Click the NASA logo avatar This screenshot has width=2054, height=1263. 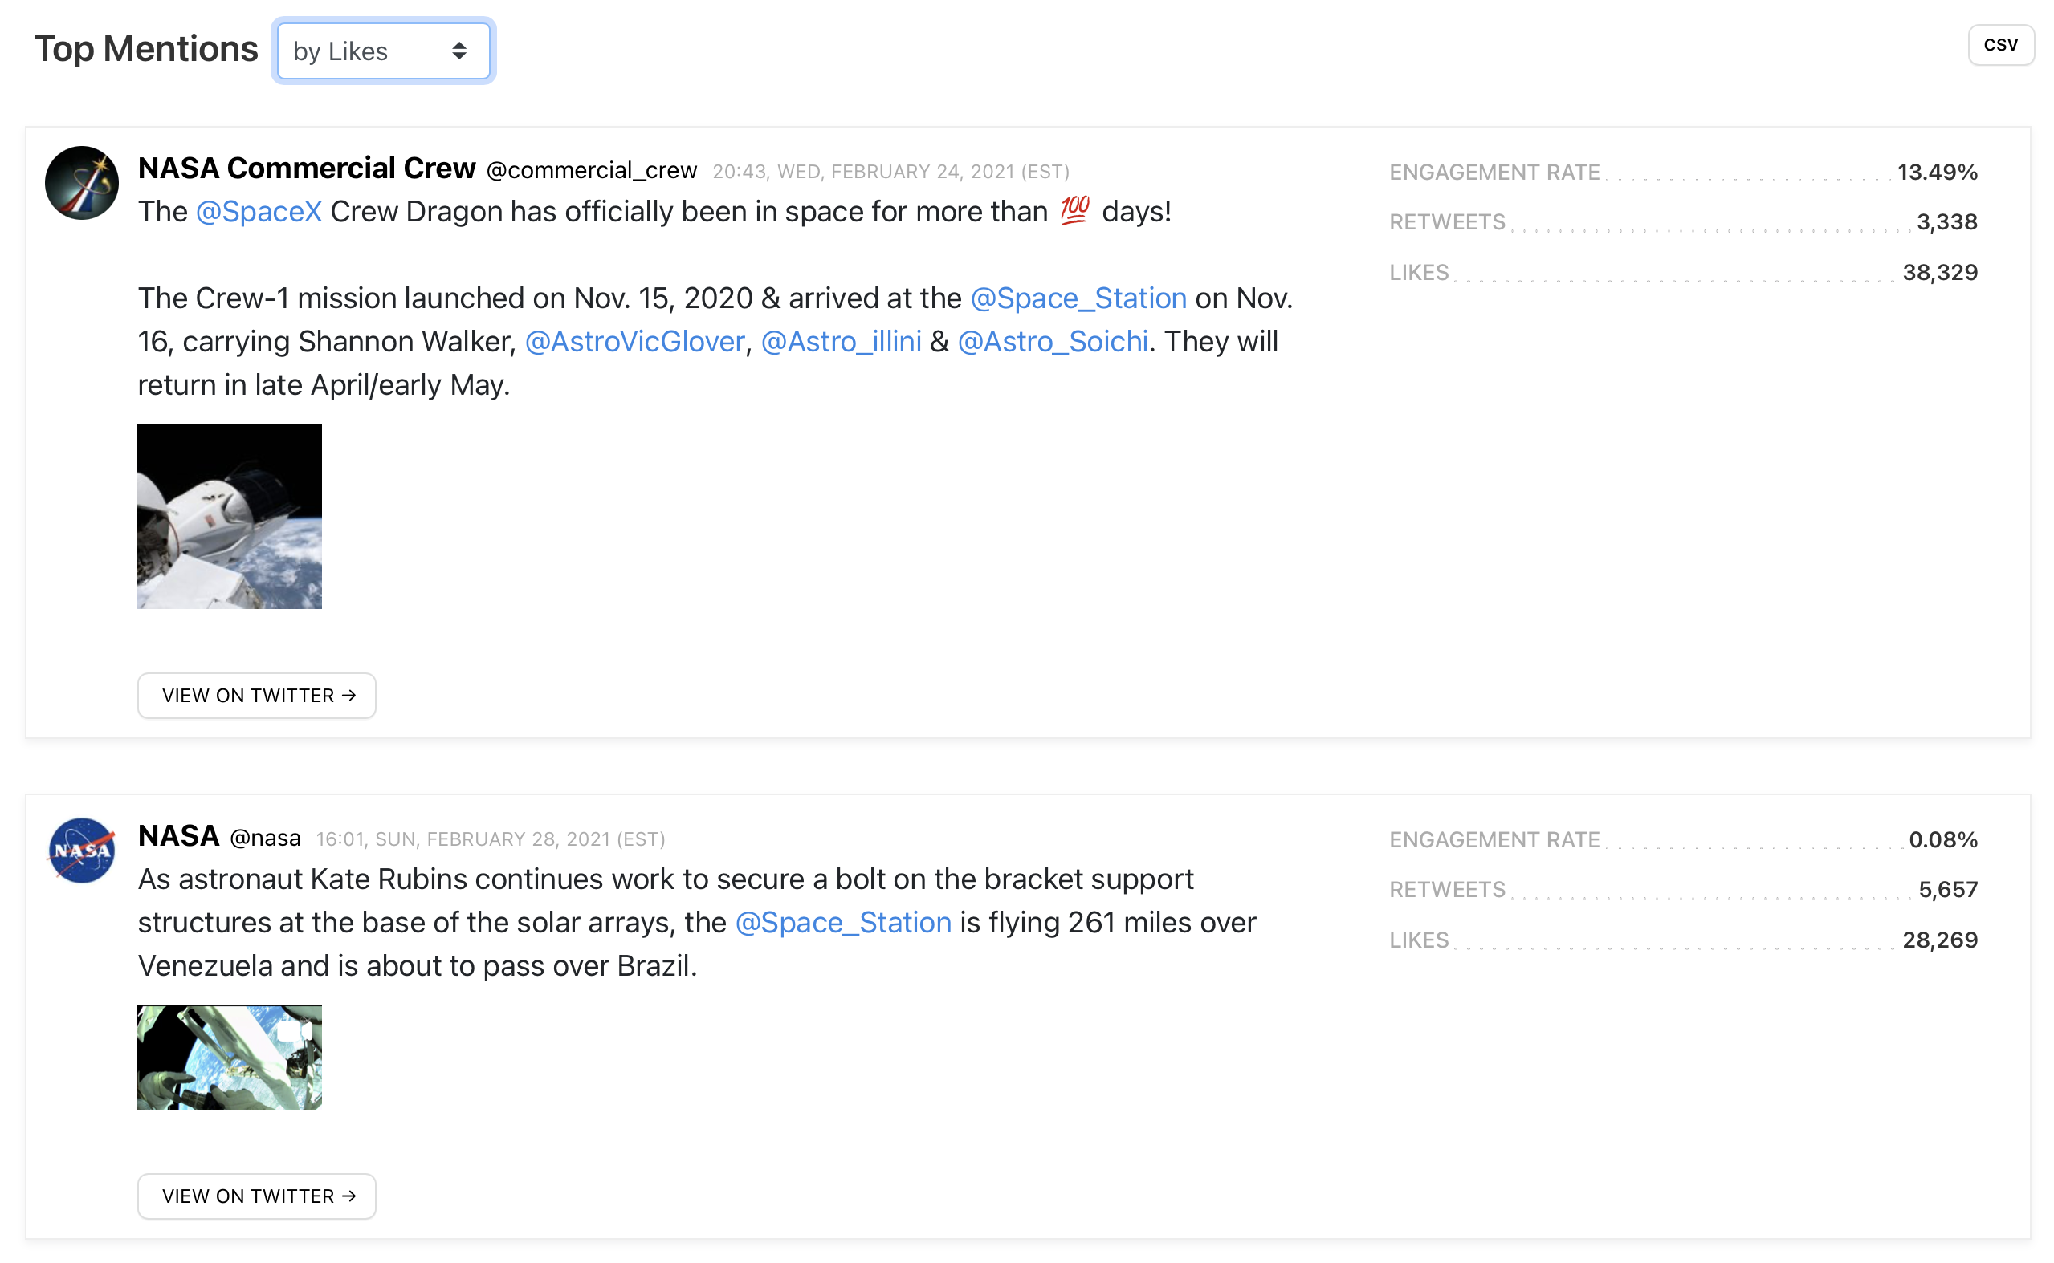point(81,850)
